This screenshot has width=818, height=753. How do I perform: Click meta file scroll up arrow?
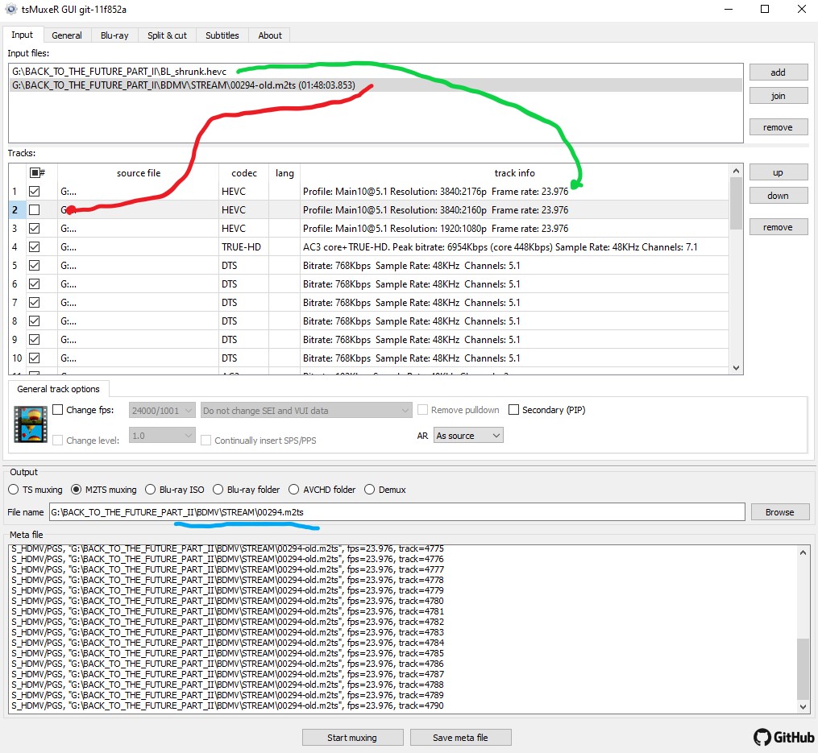(803, 552)
